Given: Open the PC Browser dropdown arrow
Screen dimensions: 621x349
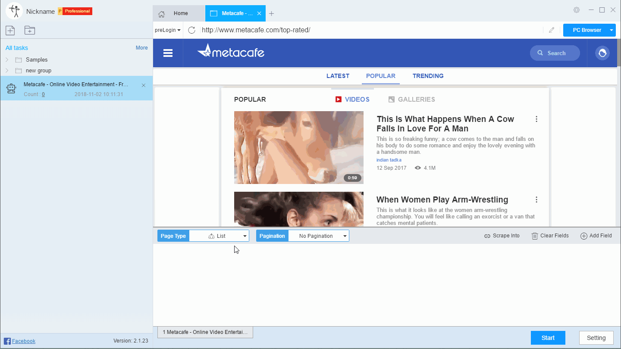Looking at the screenshot, I should coord(612,30).
